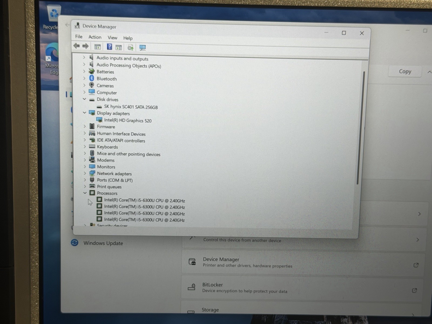Click the Processors category chip icon
This screenshot has height=324, width=432.
click(x=92, y=193)
